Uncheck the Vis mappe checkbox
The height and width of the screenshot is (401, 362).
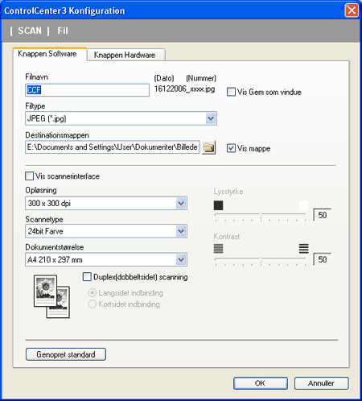pos(231,148)
